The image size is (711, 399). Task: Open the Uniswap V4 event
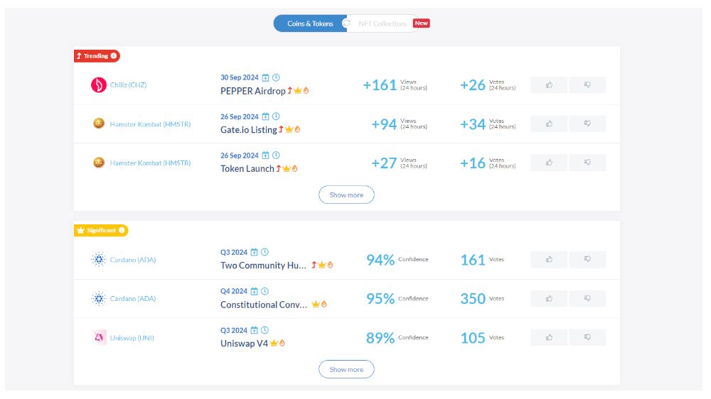(x=244, y=344)
